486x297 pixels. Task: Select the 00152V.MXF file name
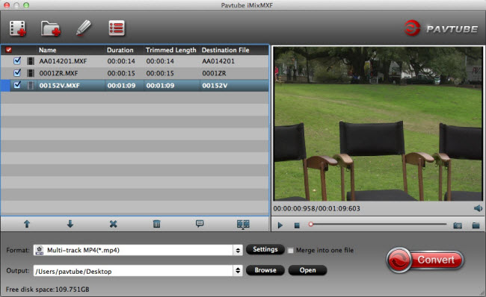click(x=60, y=86)
